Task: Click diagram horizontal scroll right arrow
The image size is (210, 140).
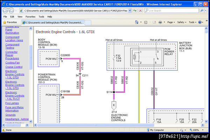Action: (x=203, y=125)
